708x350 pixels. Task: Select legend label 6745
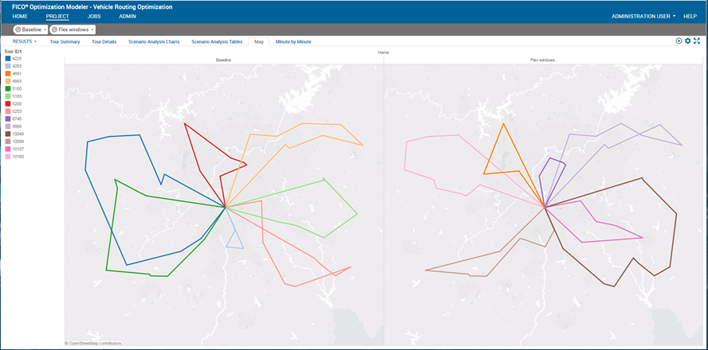pos(18,119)
